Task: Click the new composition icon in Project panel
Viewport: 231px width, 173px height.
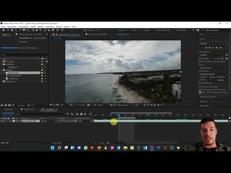Action: click(x=10, y=105)
